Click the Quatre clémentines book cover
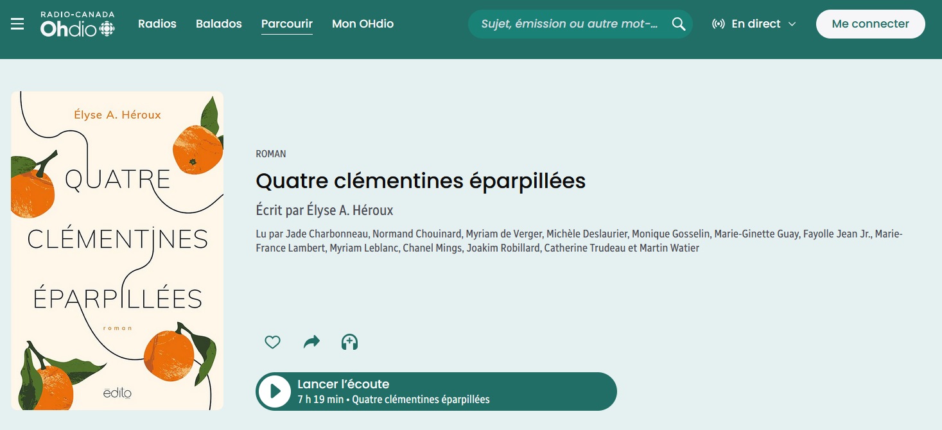The height and width of the screenshot is (430, 942). click(117, 250)
